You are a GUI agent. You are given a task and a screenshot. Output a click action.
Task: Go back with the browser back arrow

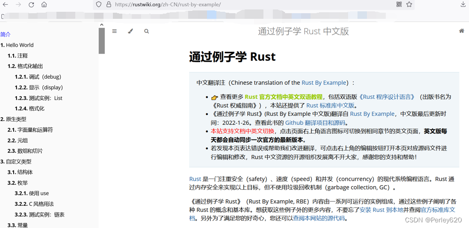pyautogui.click(x=6, y=5)
